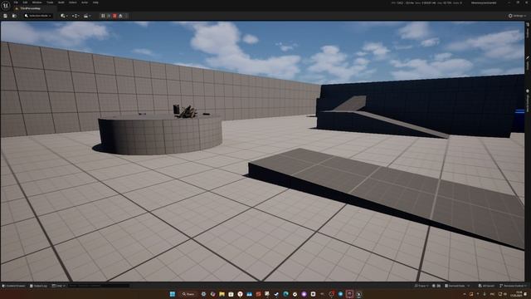Eject from the player controller
531x299 pixels.
point(120,16)
